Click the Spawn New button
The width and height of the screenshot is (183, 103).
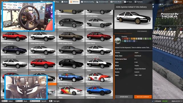(124, 97)
